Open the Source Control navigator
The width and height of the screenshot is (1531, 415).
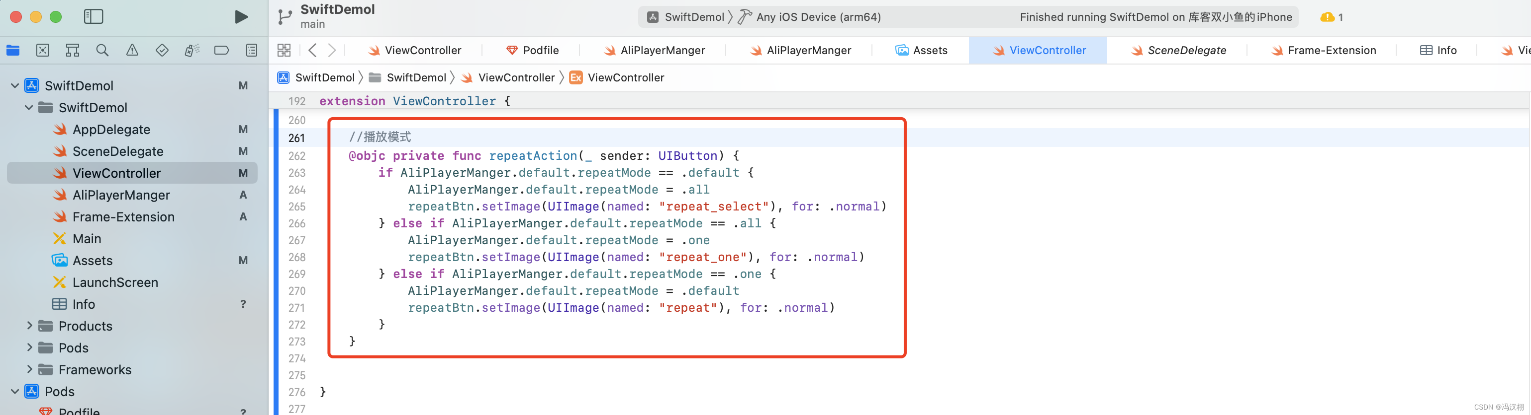point(43,51)
